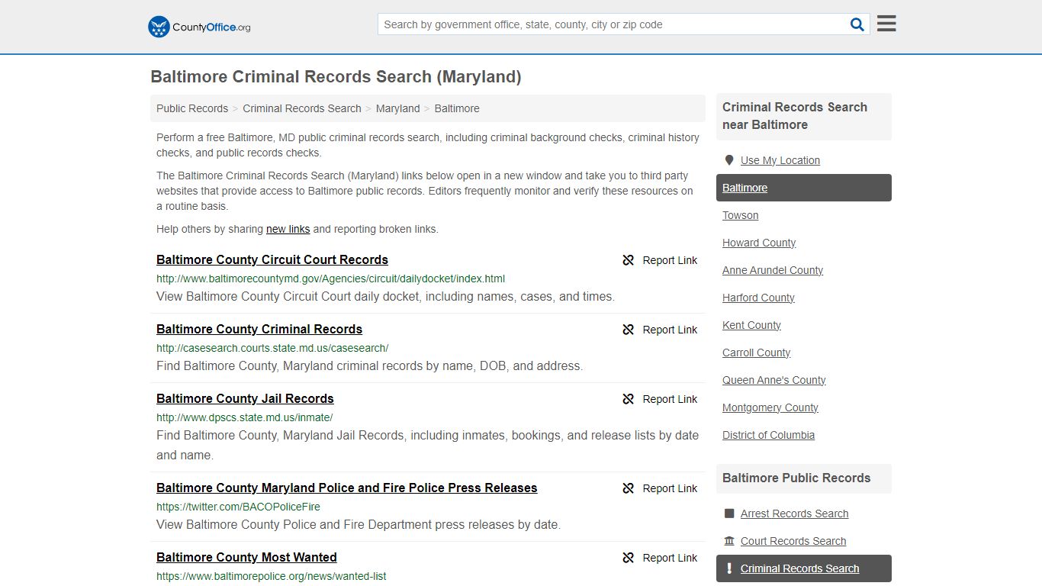Click the broken-link icon for Most Wanted
Screen dimensions: 1042x586
pos(629,558)
